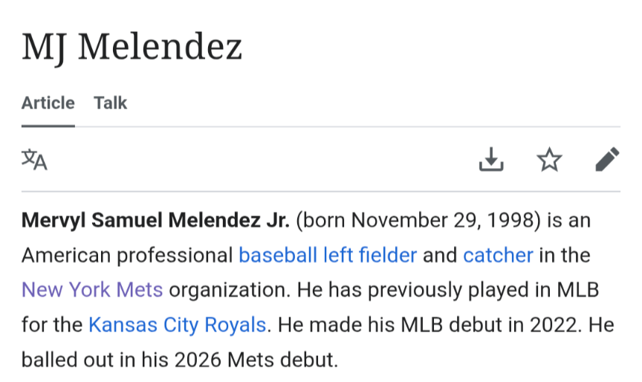This screenshot has height=382, width=642.
Task: Click the word 'organization' in the paragraph
Action: (228, 290)
